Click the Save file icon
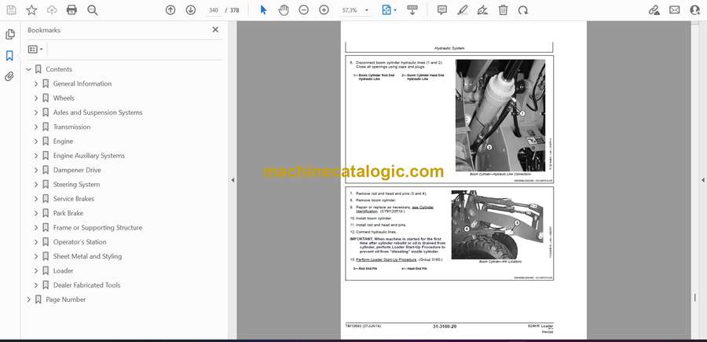 [11, 10]
